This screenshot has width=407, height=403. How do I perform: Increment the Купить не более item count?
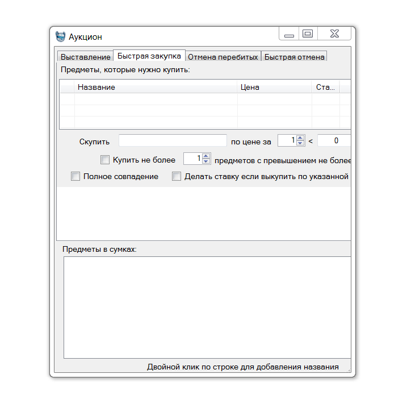click(x=206, y=157)
